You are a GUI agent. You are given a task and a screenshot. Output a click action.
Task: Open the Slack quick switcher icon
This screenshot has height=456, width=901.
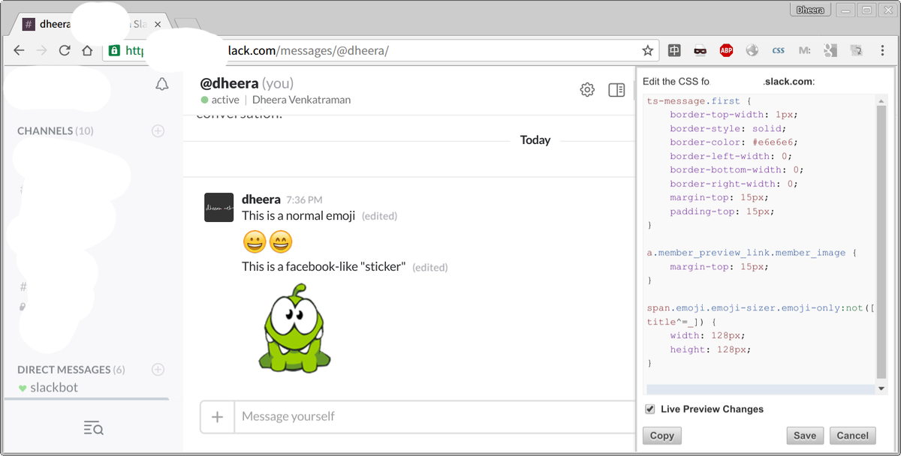[94, 428]
